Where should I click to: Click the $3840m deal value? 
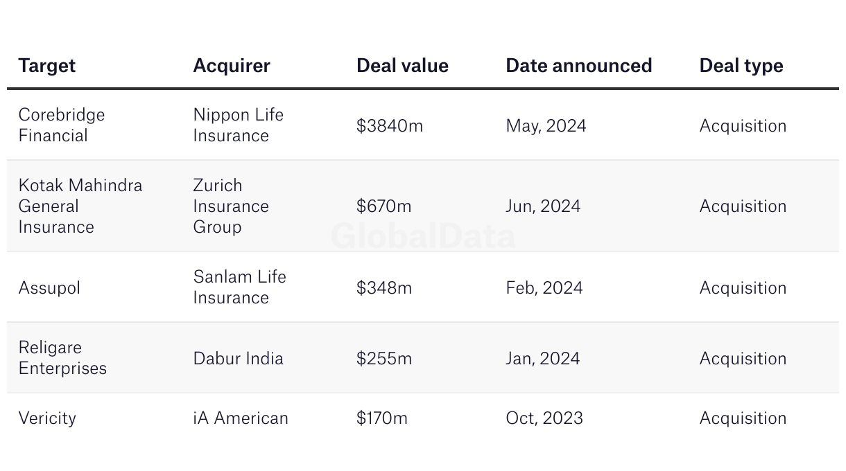coord(389,126)
